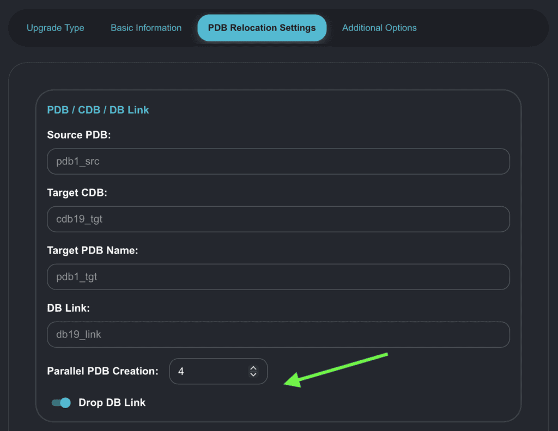Select the PDB Relocation Settings tab
This screenshot has height=431, width=558.
point(262,28)
